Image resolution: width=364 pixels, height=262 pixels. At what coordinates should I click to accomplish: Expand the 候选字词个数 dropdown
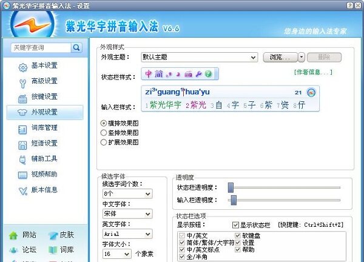127,193
